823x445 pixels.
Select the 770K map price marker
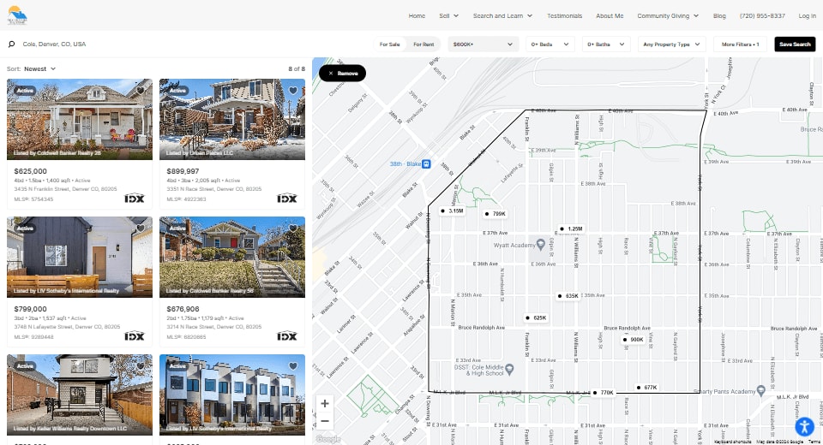click(603, 393)
